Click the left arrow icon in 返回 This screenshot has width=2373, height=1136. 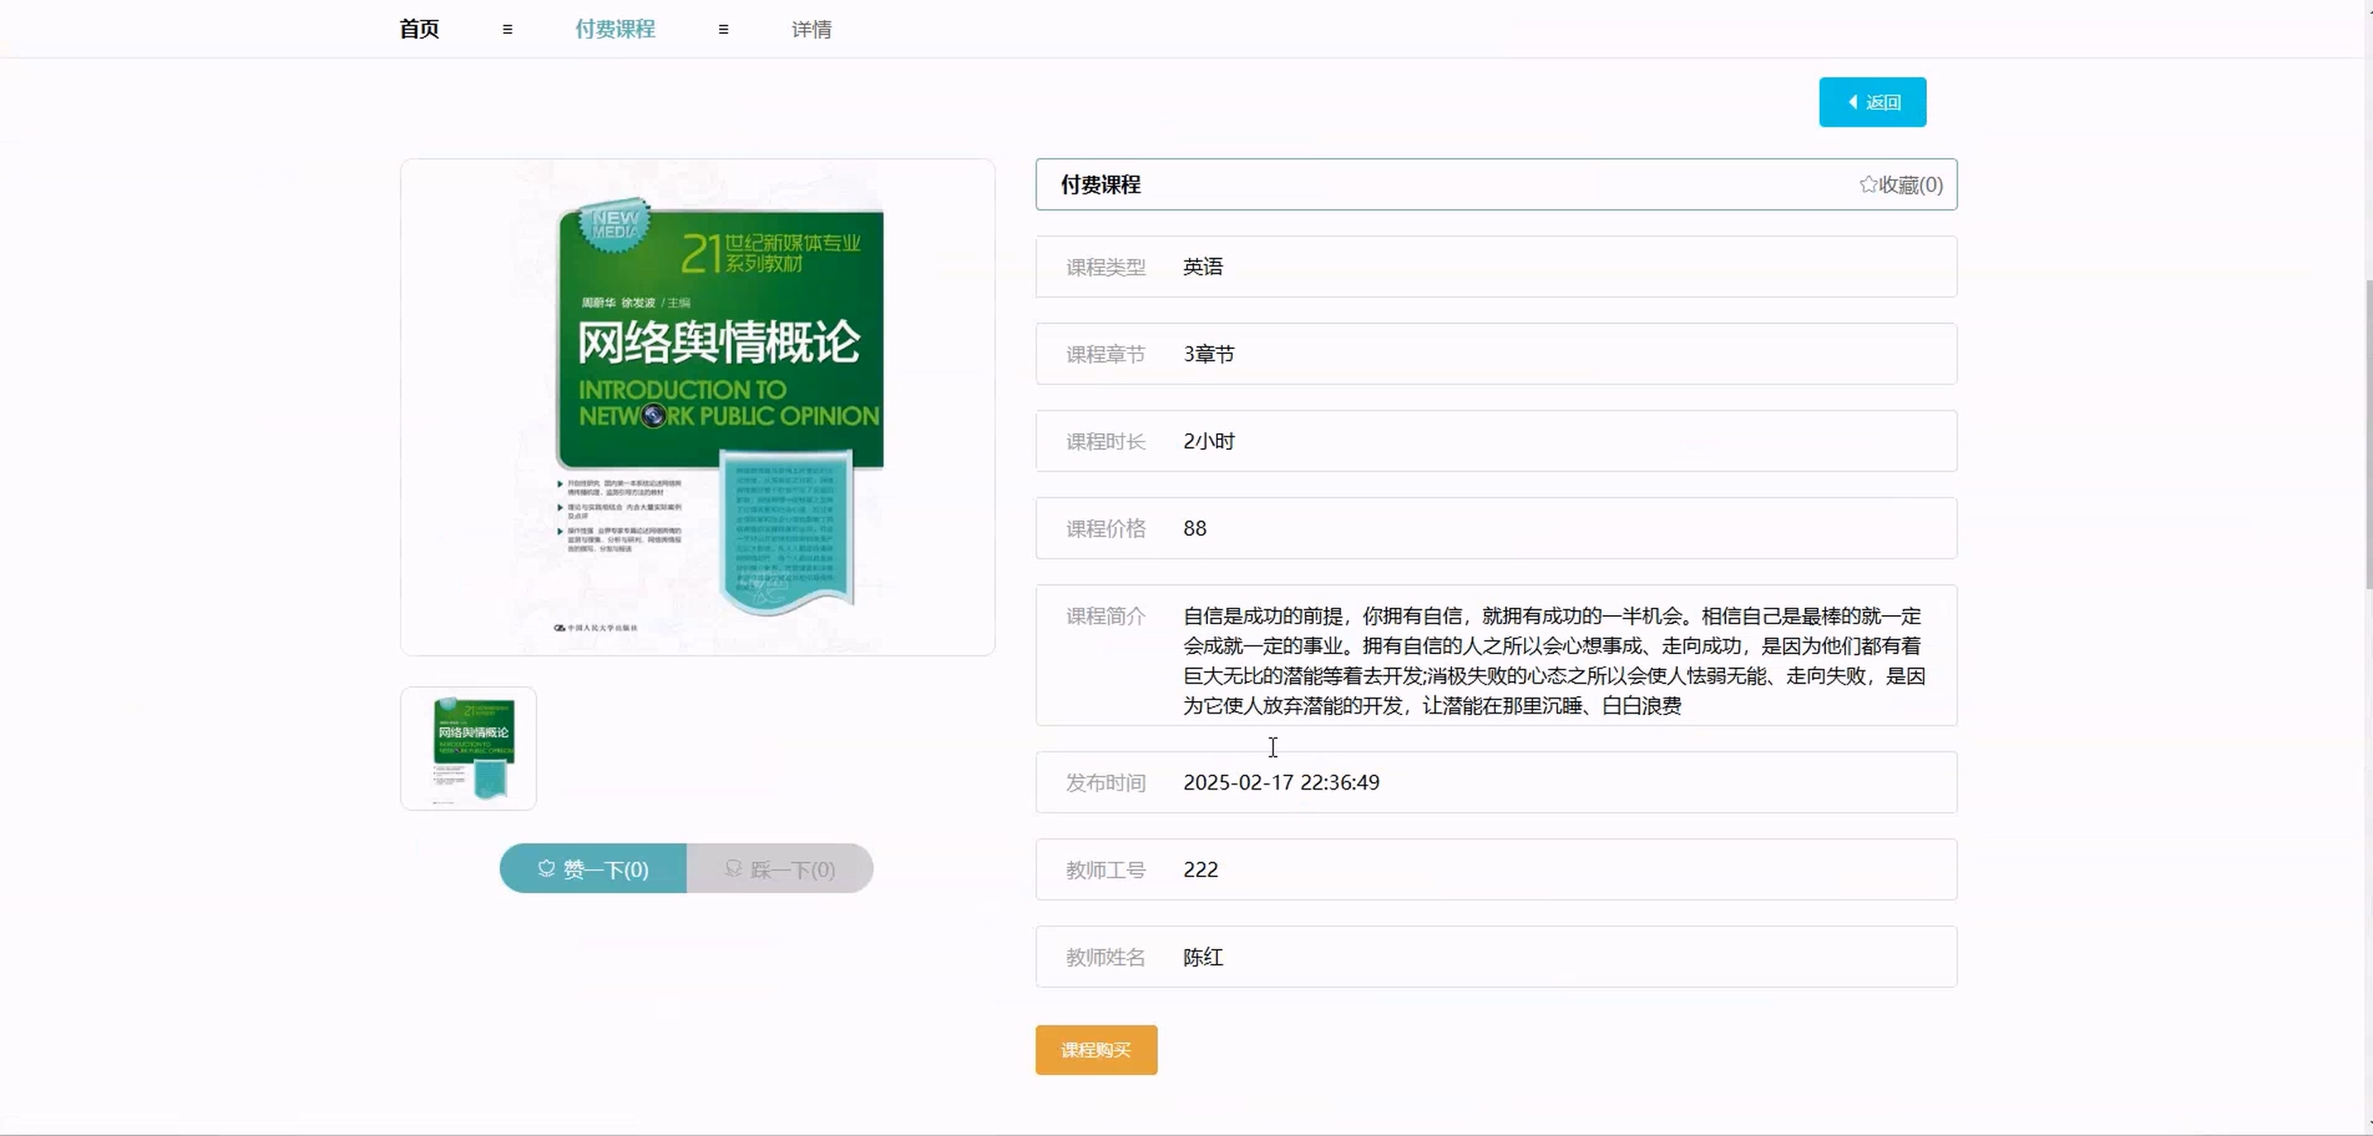point(1853,103)
